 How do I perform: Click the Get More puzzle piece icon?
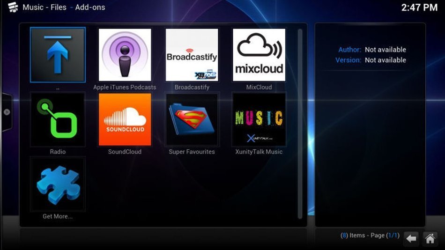tap(58, 184)
